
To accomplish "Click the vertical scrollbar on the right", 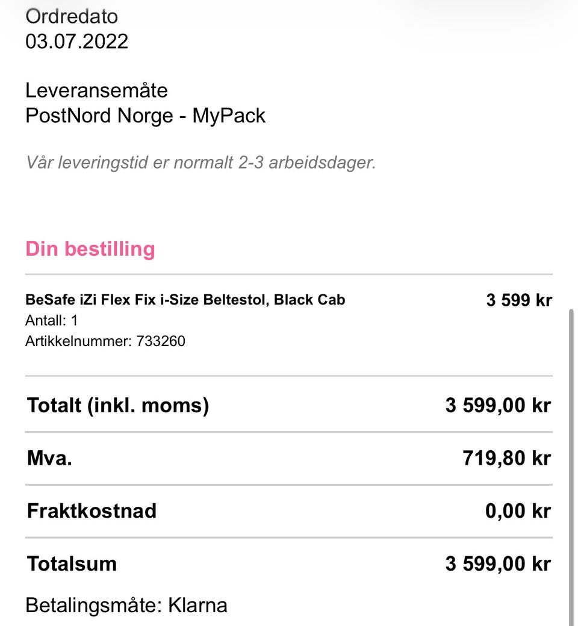I will (x=571, y=467).
